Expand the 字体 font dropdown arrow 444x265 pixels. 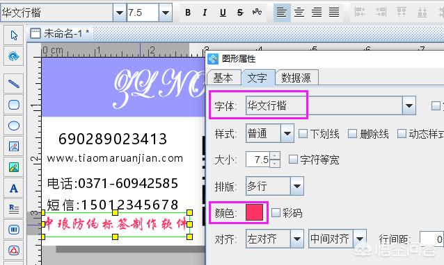pos(409,105)
